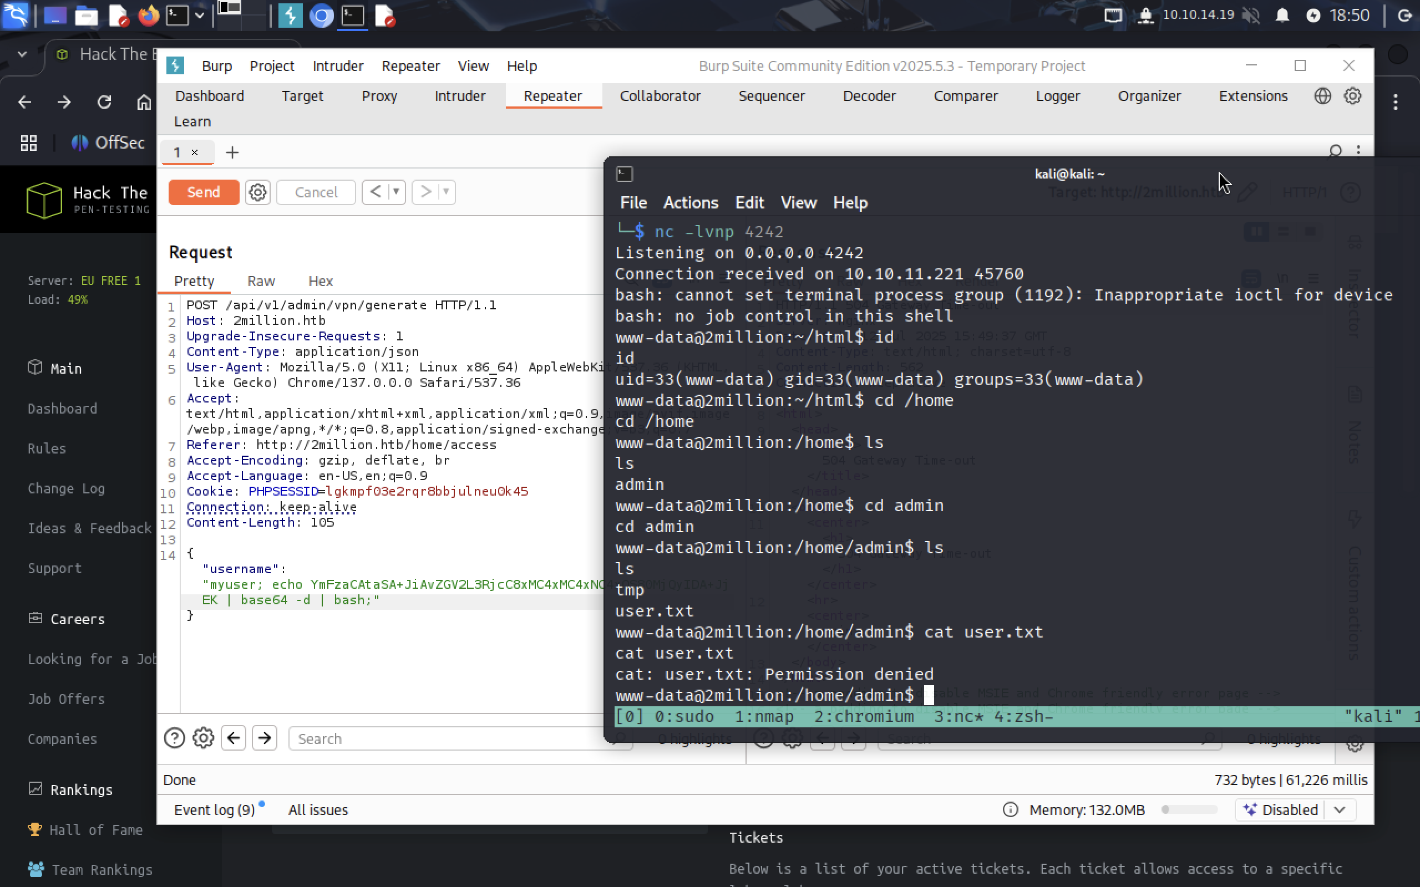Open the Burp menu
The image size is (1420, 887).
click(x=216, y=66)
